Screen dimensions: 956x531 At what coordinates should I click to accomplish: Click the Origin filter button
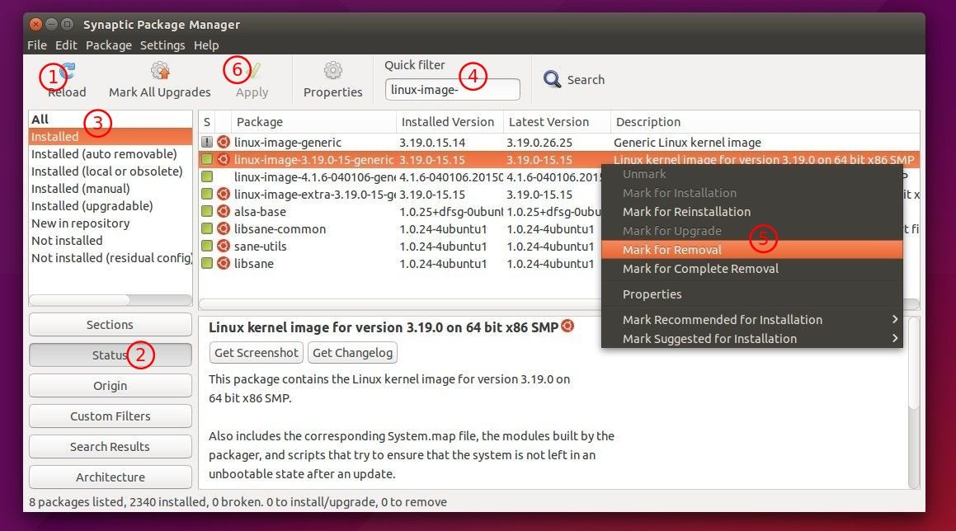[x=110, y=385]
